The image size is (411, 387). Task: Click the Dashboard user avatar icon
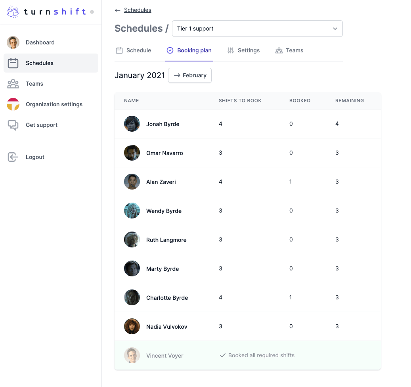tap(13, 42)
